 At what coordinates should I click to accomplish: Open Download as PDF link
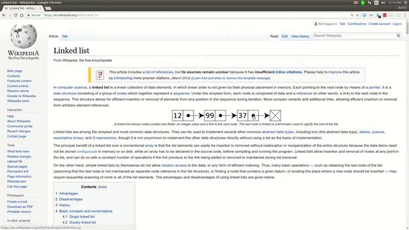(20, 206)
